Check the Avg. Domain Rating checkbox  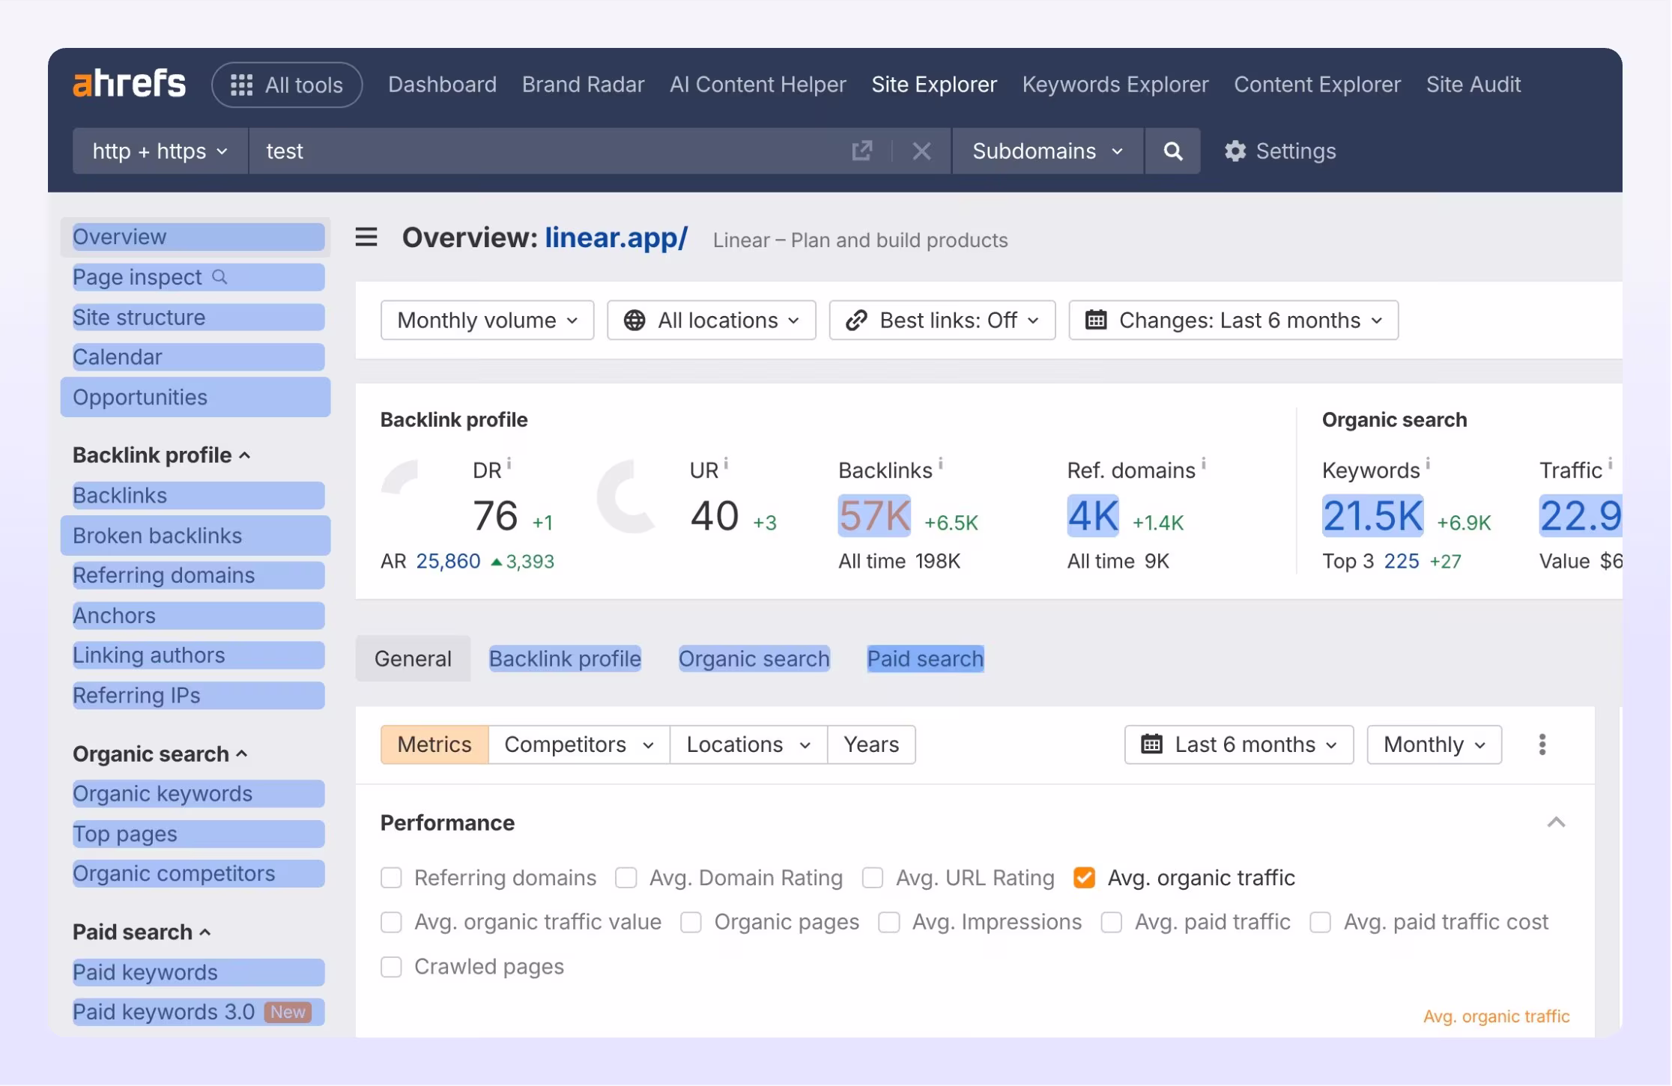pos(626,877)
